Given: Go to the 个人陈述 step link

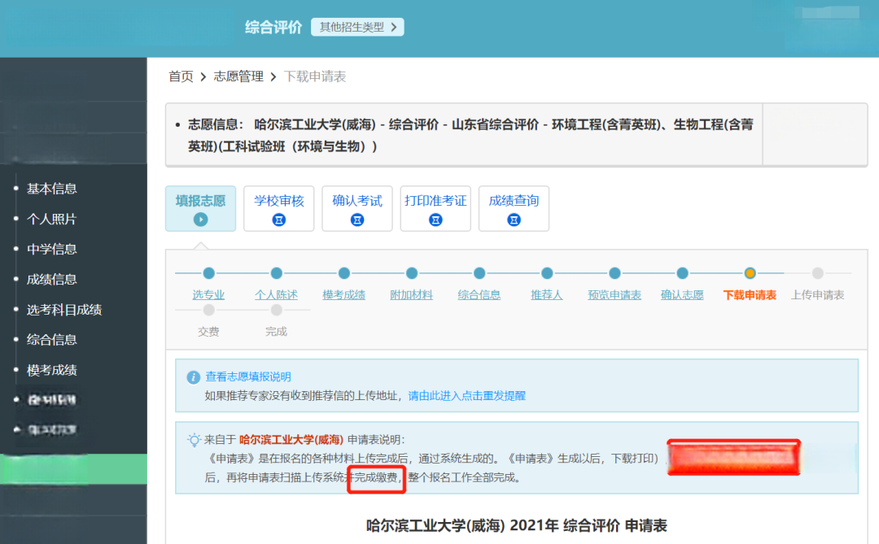Looking at the screenshot, I should click(277, 295).
